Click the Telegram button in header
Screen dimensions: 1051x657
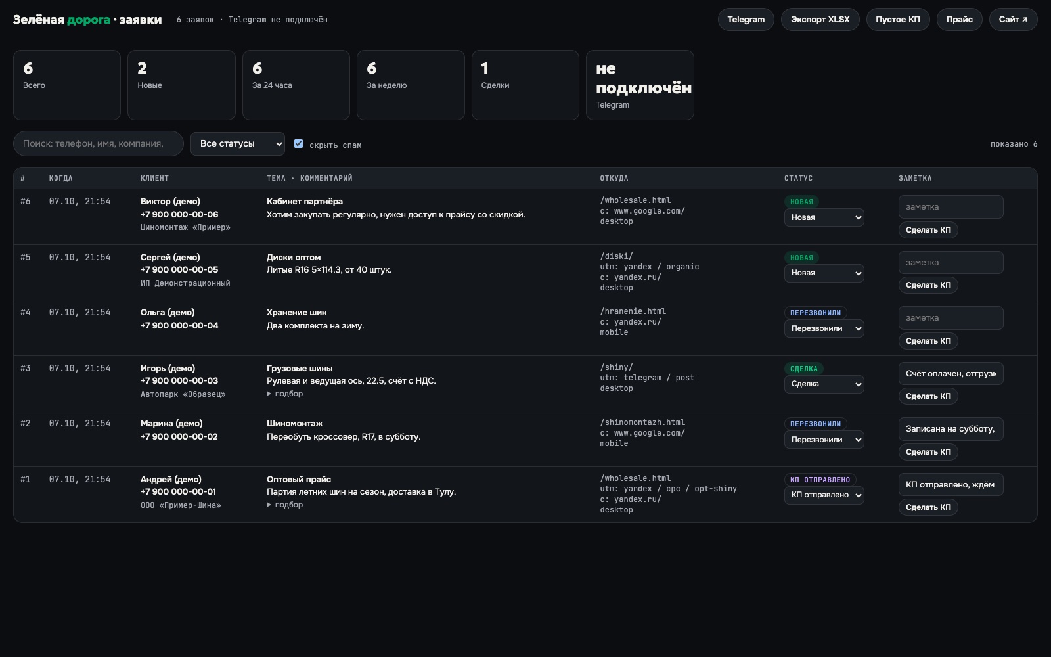pos(746,19)
